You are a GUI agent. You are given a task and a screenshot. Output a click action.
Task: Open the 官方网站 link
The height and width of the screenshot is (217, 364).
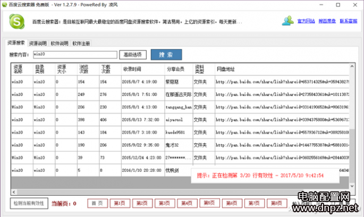point(306,21)
